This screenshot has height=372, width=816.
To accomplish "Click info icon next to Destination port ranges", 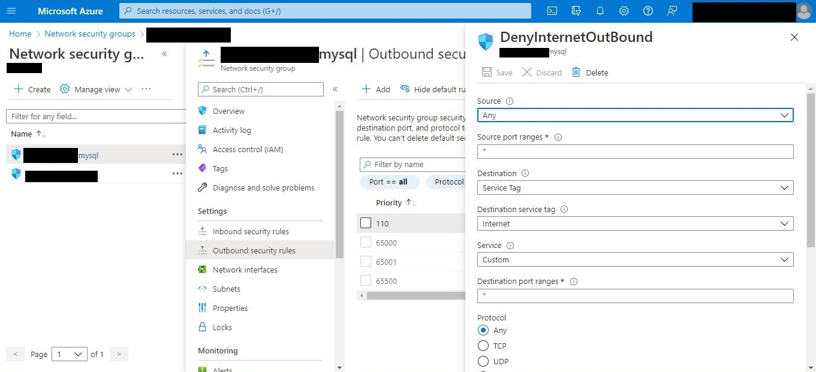I will point(574,282).
